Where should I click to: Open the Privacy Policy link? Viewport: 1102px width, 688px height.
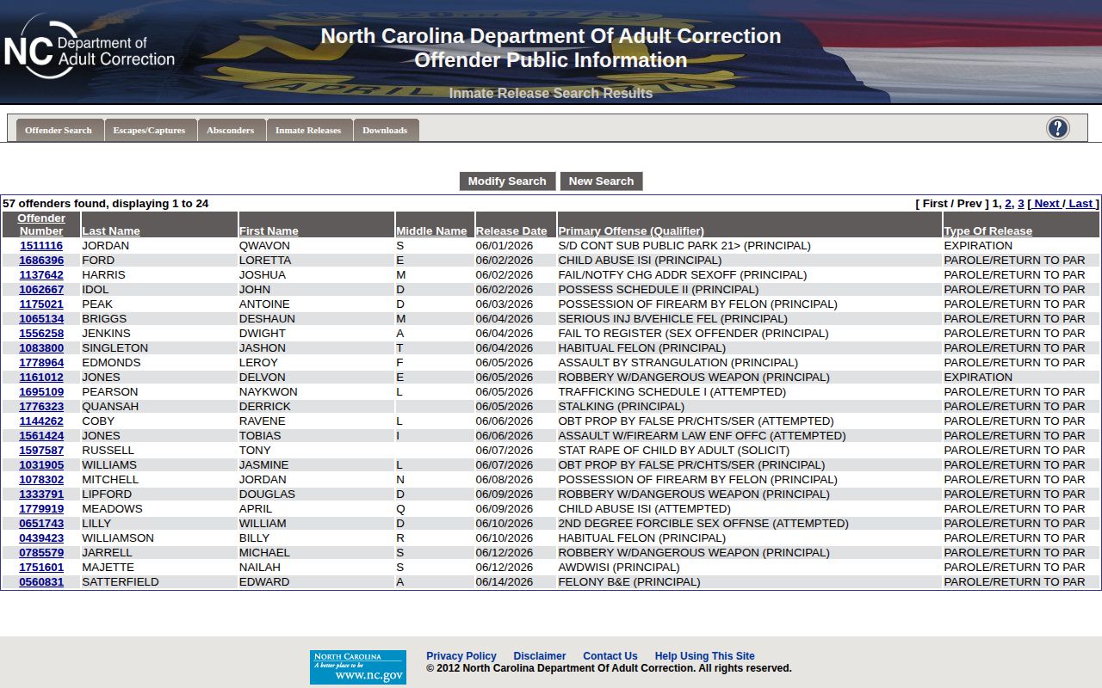tap(461, 655)
